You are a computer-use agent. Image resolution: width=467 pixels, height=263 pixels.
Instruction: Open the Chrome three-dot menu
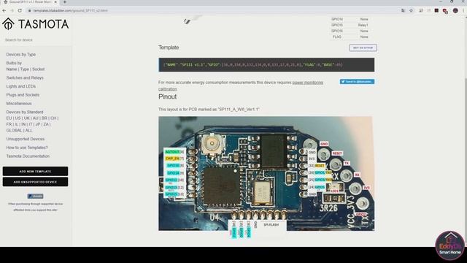point(463,10)
